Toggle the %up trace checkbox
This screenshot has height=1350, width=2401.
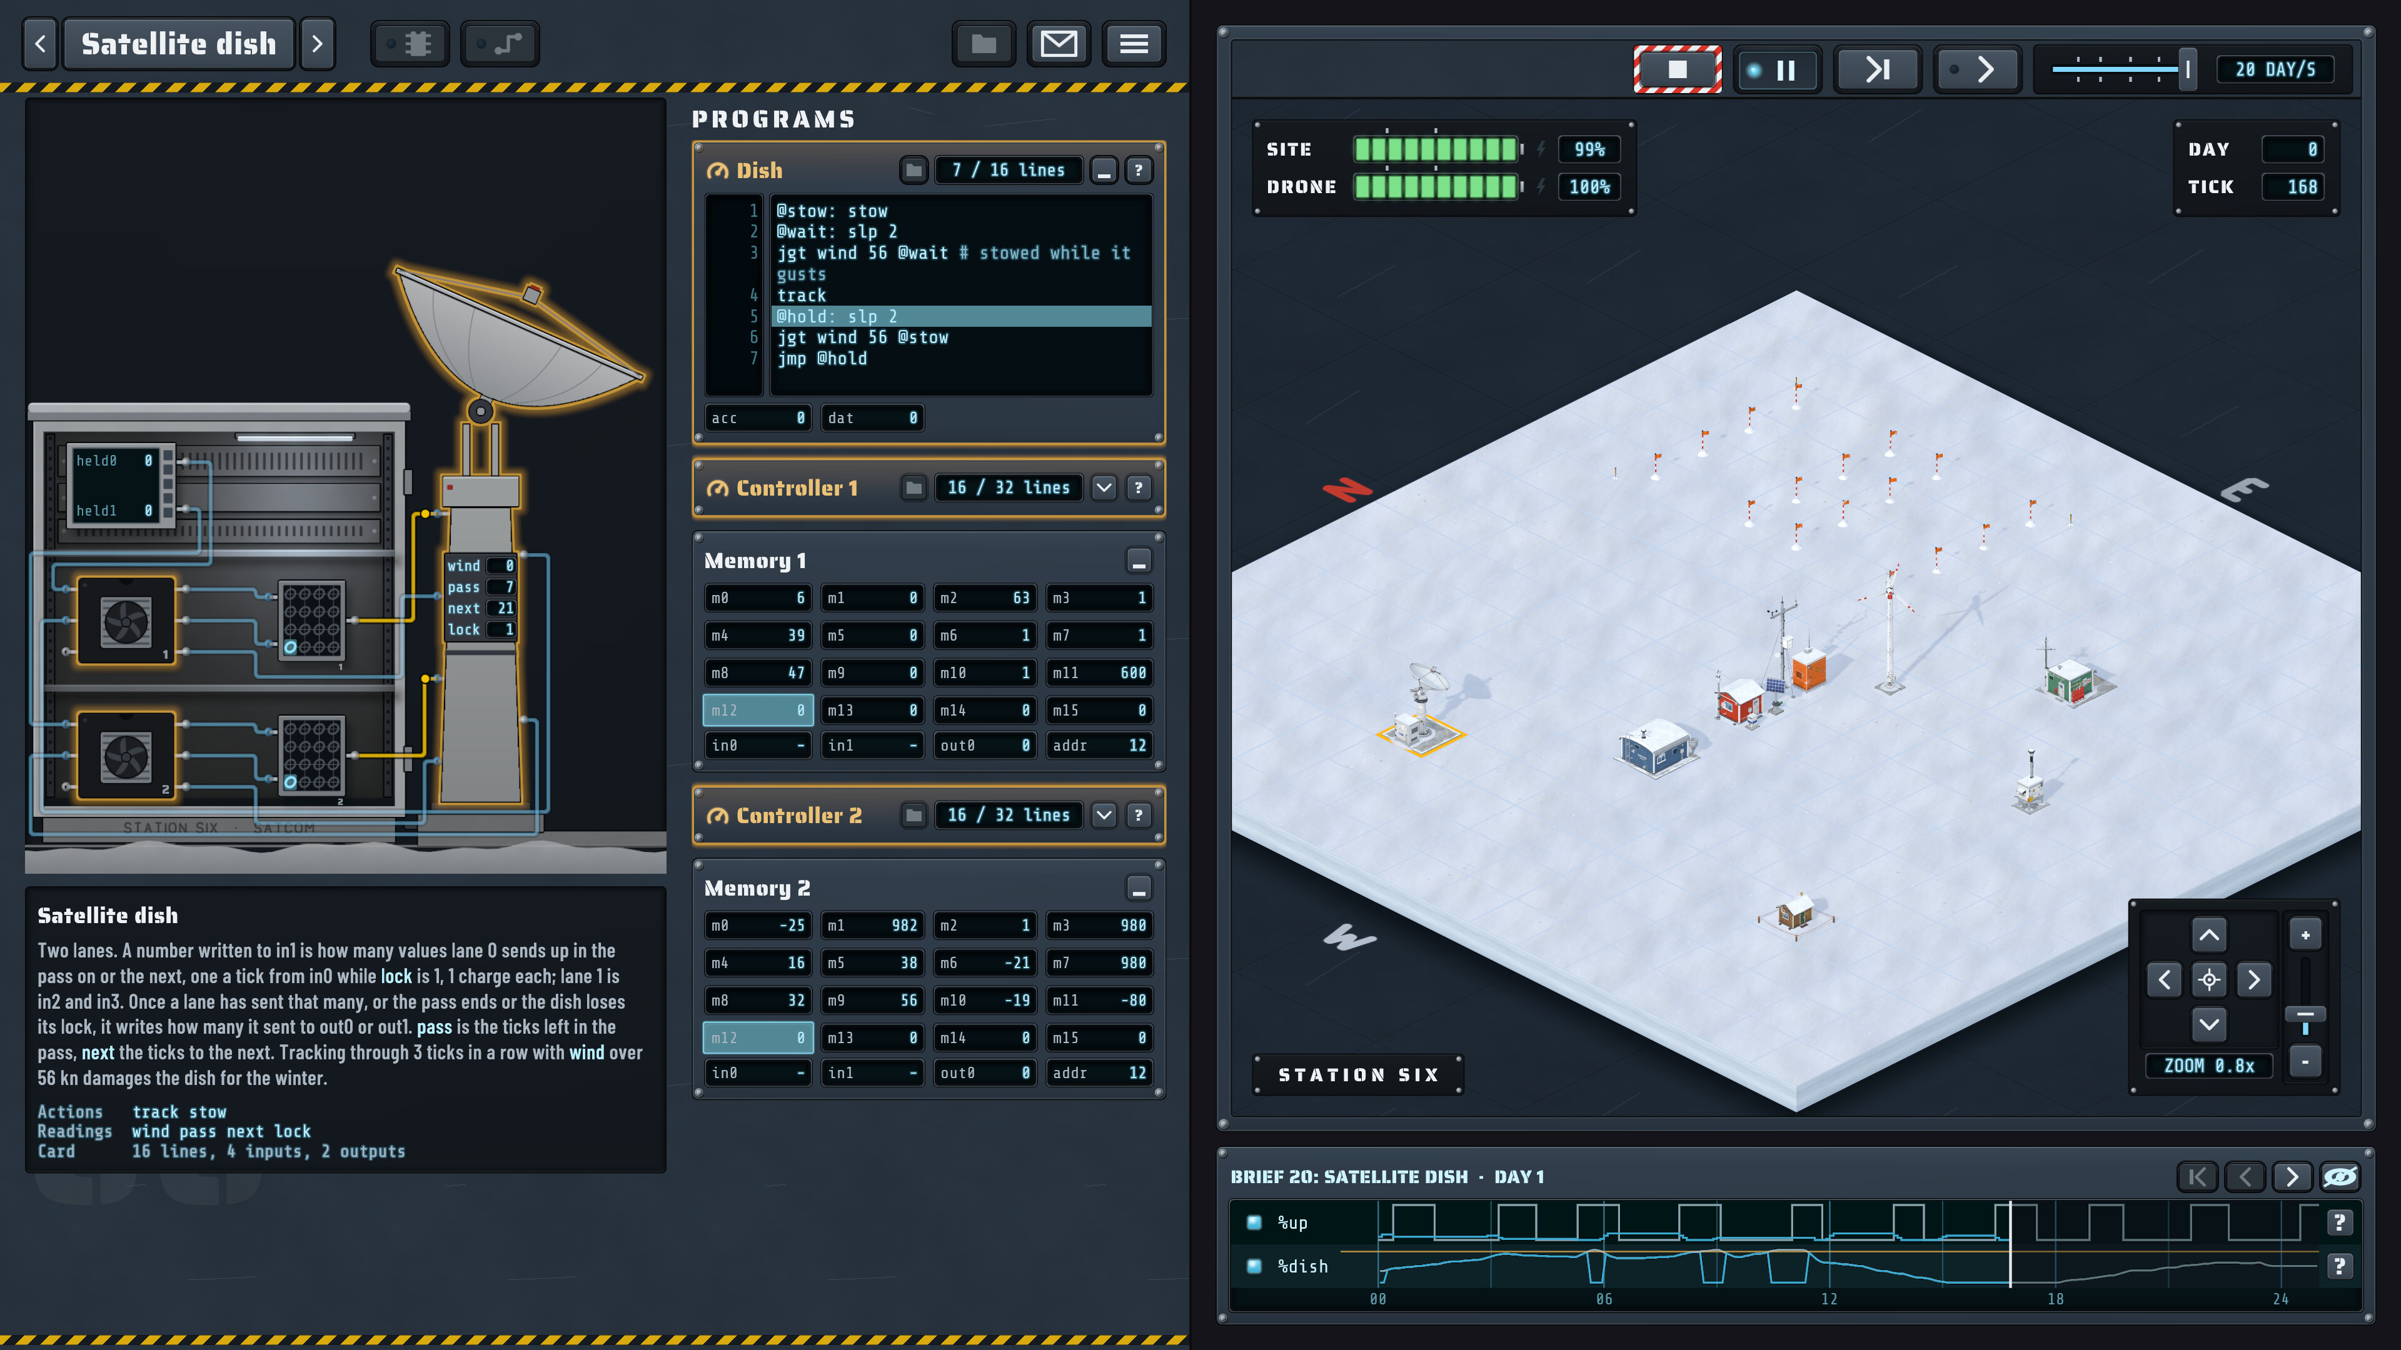[1254, 1222]
